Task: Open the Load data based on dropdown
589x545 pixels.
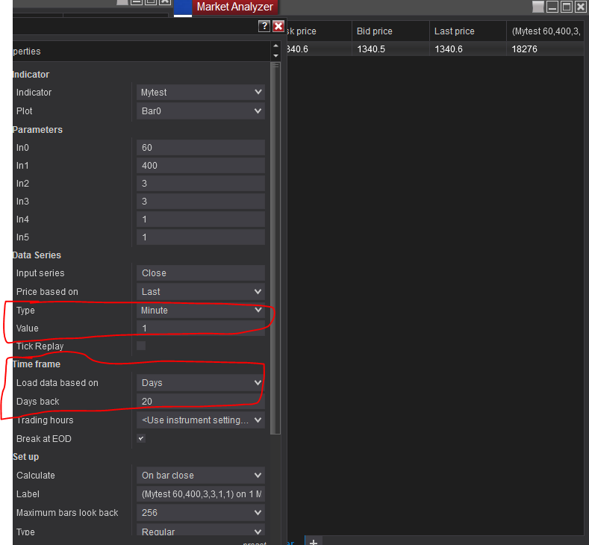Action: 201,383
